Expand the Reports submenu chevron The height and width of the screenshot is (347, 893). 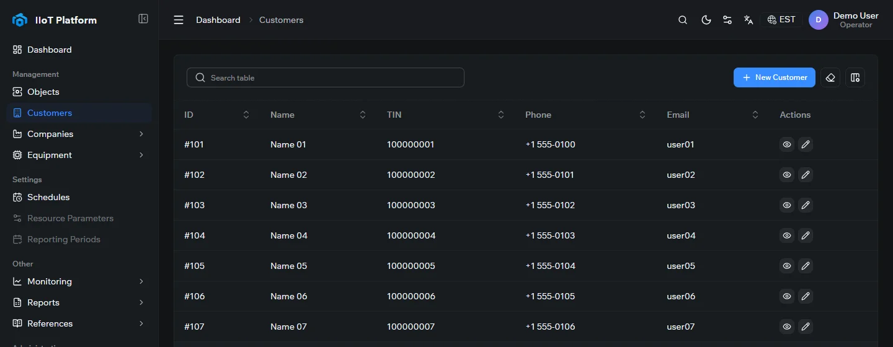(141, 302)
